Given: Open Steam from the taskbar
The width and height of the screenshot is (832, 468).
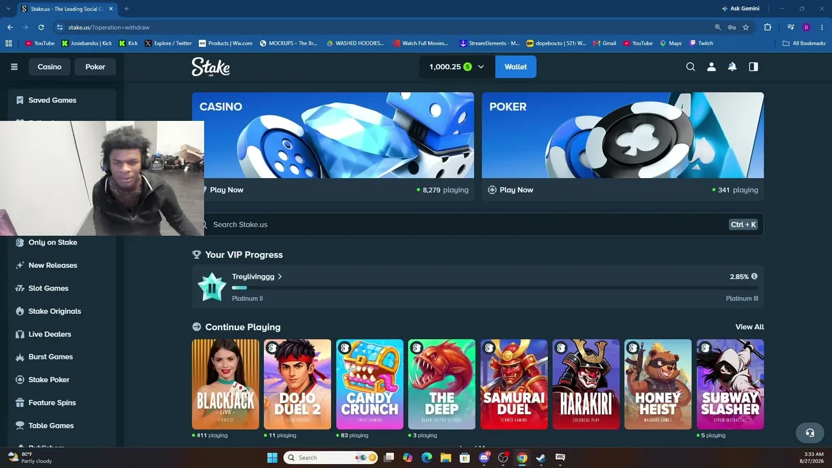Looking at the screenshot, I should (x=541, y=458).
